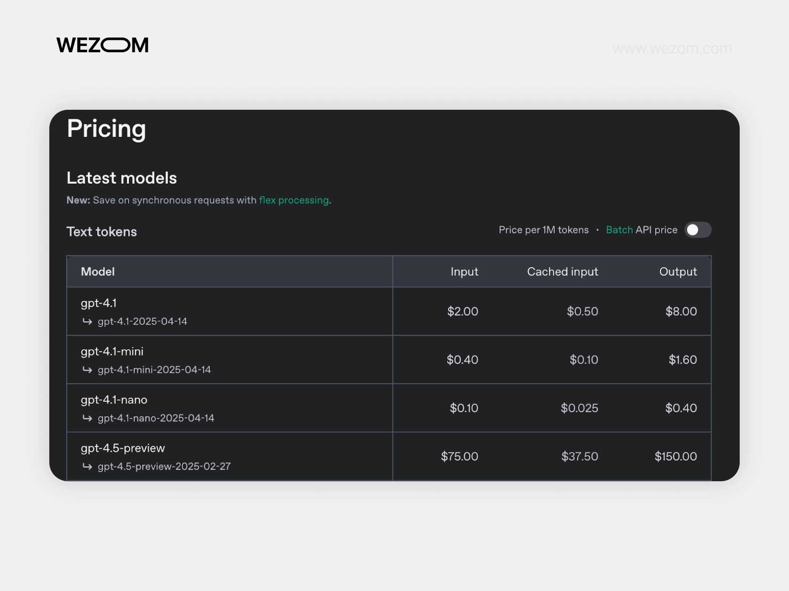Click the arrow icon beside gpt-4.5-preview-2025-02-27
This screenshot has height=591, width=789.
[87, 466]
